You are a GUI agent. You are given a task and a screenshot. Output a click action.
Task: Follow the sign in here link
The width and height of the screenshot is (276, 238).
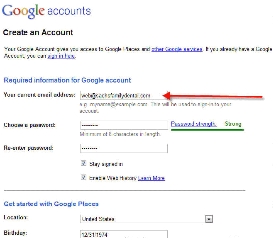pos(61,56)
